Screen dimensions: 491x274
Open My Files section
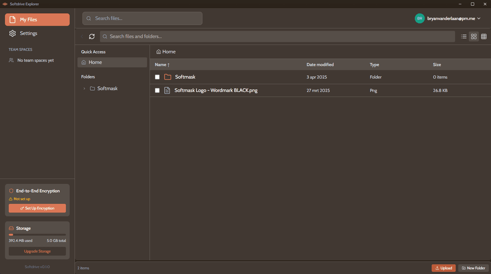click(37, 20)
